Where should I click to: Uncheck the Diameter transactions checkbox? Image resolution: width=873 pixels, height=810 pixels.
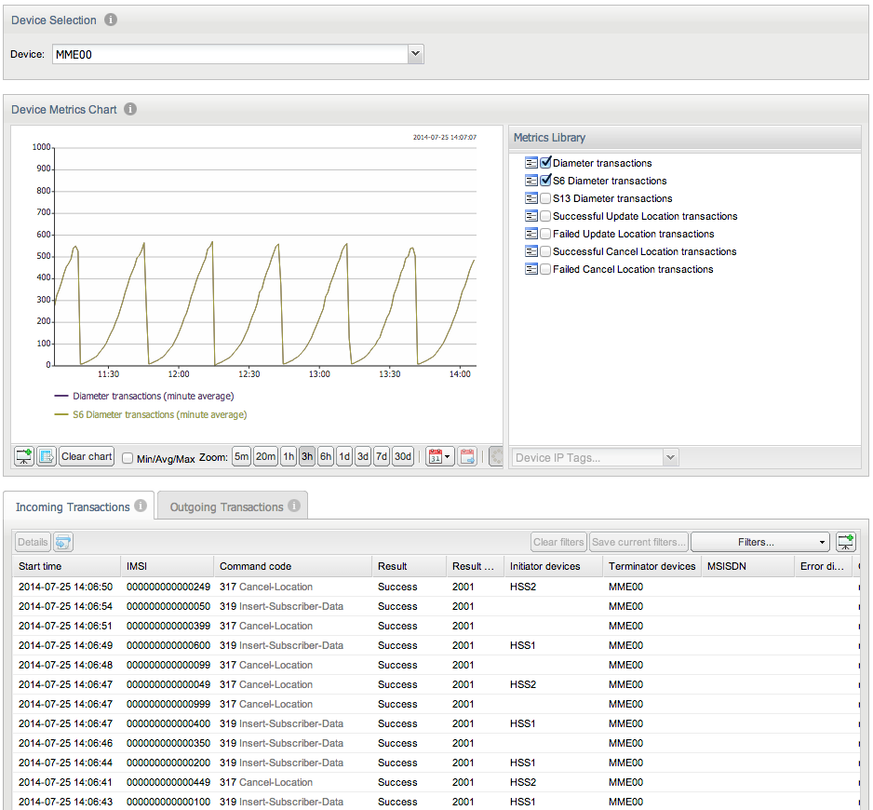tap(545, 163)
